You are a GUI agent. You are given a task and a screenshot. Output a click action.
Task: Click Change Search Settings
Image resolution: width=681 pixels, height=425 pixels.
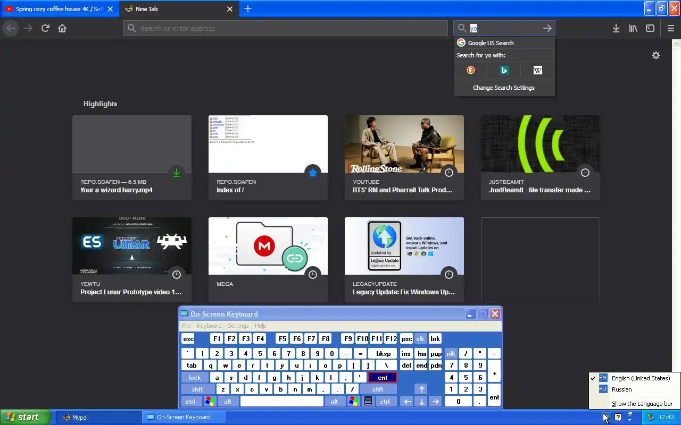504,88
